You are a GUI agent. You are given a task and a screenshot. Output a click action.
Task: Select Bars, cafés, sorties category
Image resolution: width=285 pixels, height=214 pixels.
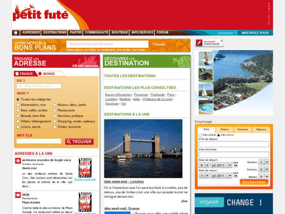[x=18, y=110]
